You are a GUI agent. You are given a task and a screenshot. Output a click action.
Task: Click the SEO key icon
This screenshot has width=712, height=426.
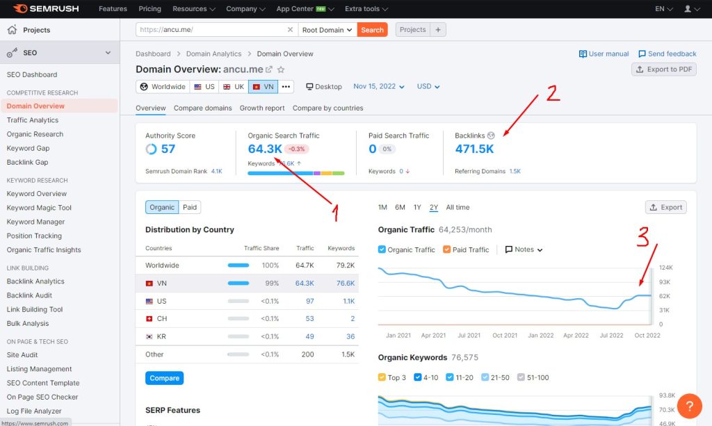click(12, 53)
